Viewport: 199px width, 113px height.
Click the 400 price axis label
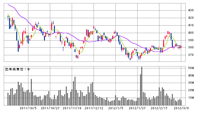191,33
